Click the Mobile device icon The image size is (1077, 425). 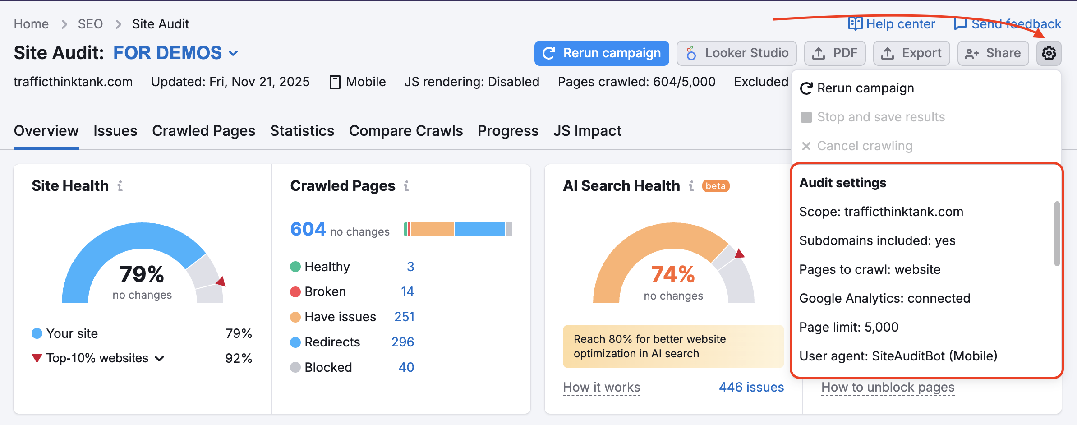tap(335, 82)
